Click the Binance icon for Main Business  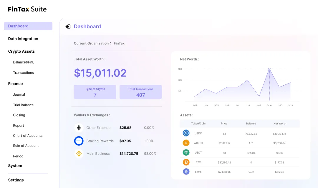(79, 154)
